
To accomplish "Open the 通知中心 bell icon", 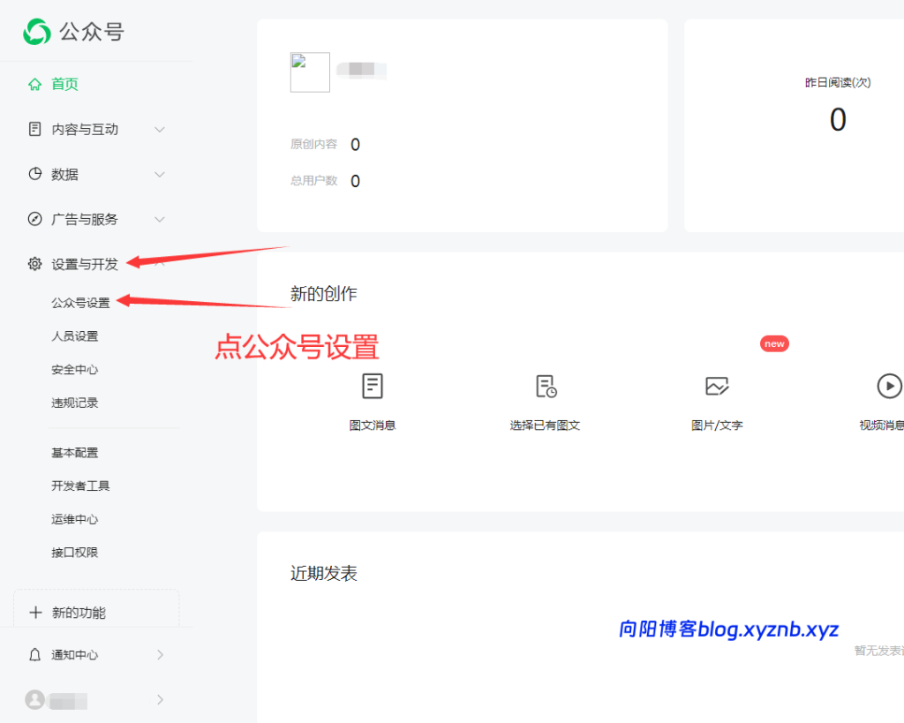I will (x=34, y=654).
